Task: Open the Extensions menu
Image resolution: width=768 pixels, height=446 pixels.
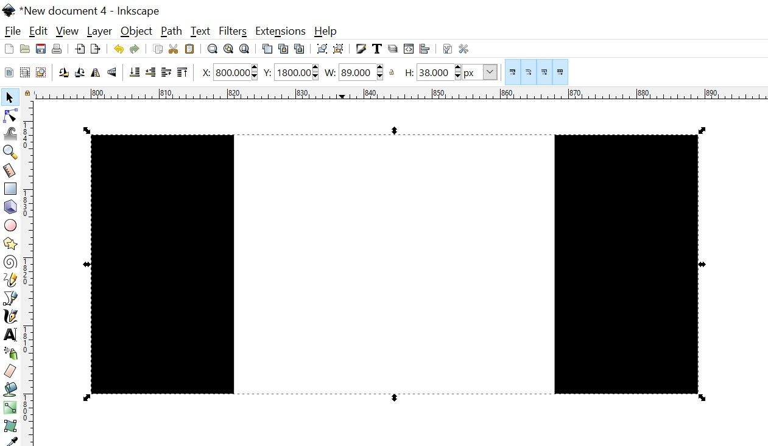Action: tap(280, 31)
